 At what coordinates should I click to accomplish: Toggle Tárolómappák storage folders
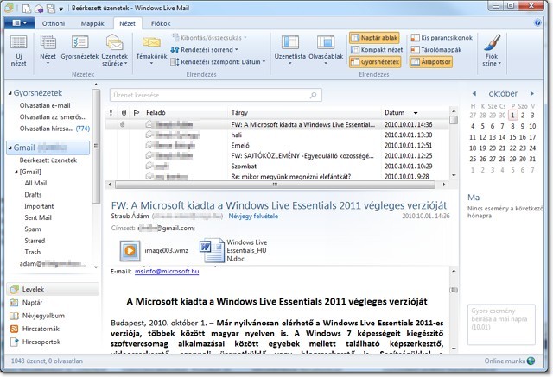tap(435, 50)
